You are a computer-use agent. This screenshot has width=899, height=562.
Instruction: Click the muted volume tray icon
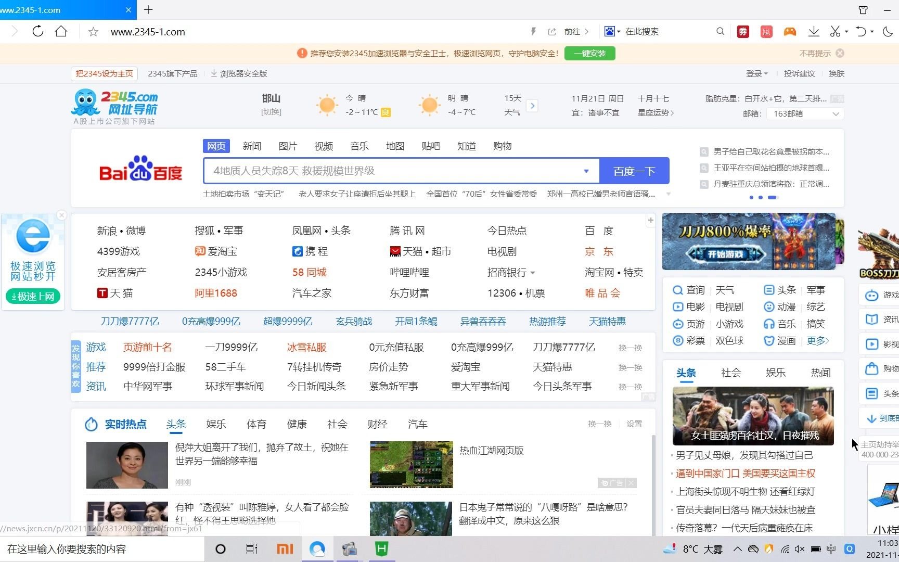(x=800, y=548)
